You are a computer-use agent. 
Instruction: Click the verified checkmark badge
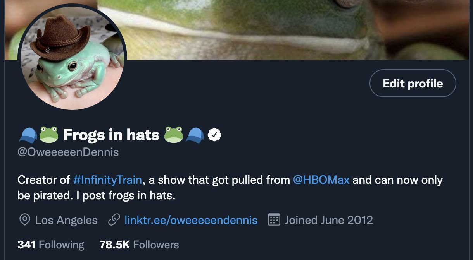point(215,135)
